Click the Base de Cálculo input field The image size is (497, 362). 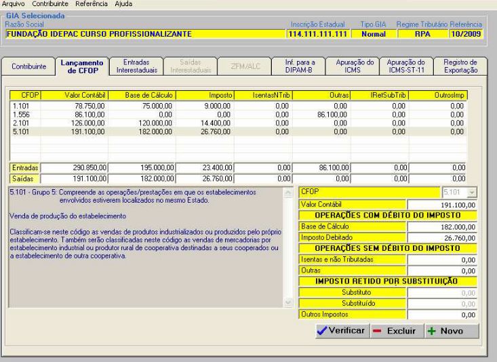442,227
